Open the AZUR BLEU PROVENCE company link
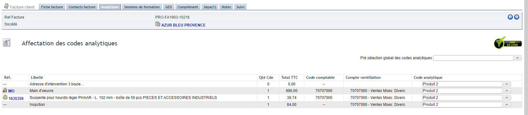Screen dimensions: 528x115 [x=183, y=25]
